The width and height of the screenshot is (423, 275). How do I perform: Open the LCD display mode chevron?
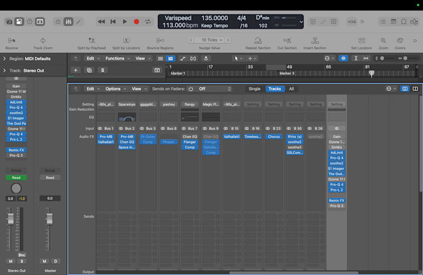[x=301, y=22]
